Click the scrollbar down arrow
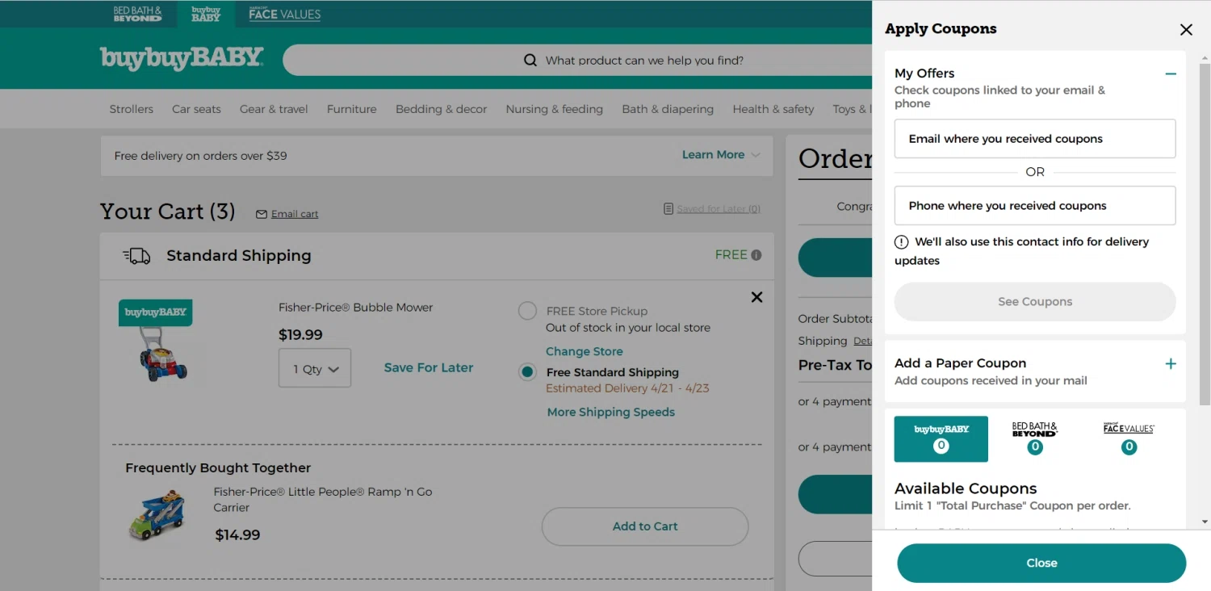 coord(1205,522)
